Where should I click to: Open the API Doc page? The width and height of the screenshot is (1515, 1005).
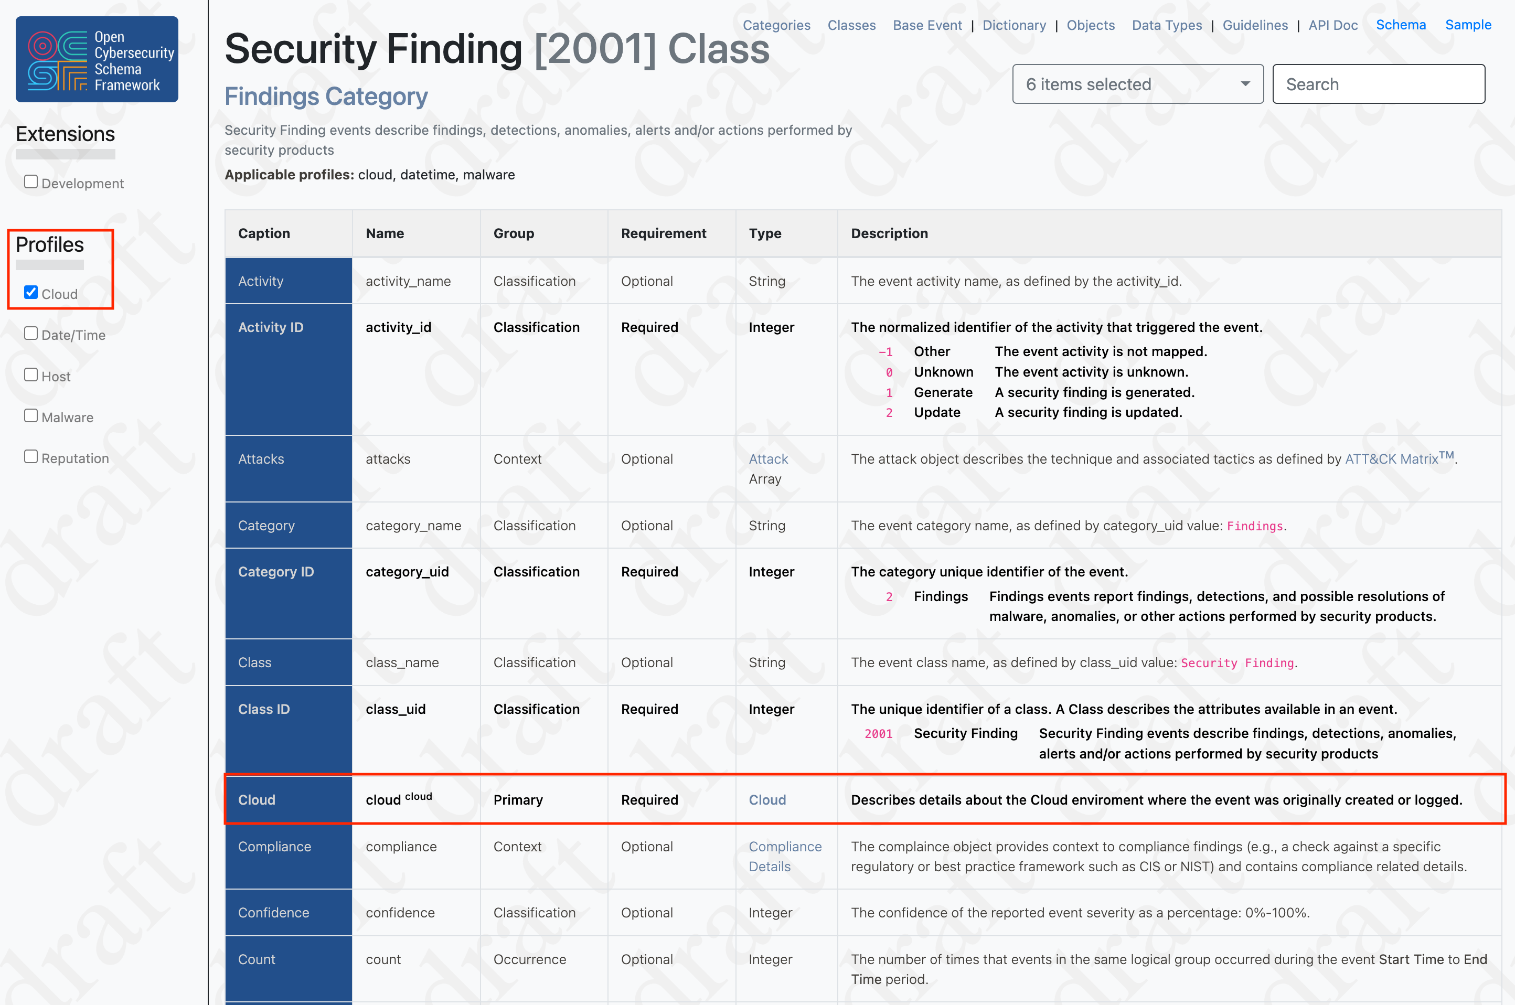[1333, 25]
